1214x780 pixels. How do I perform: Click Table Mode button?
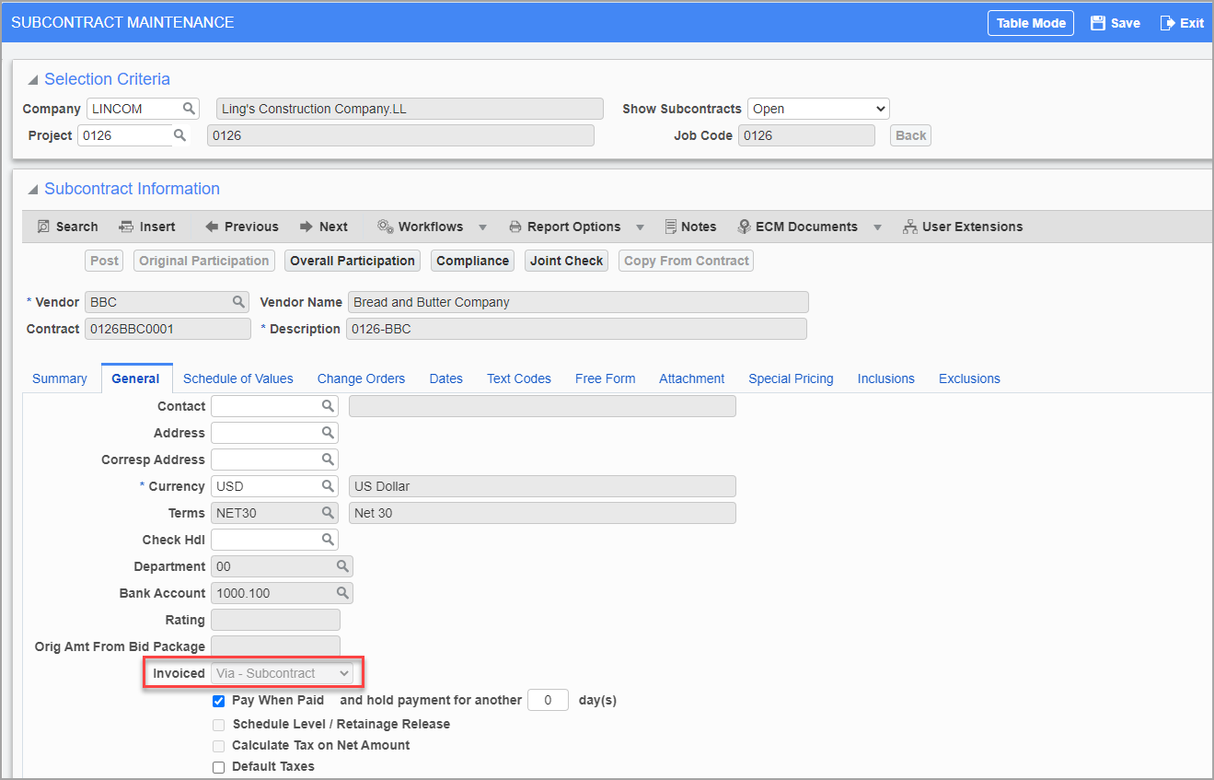[x=1031, y=23]
